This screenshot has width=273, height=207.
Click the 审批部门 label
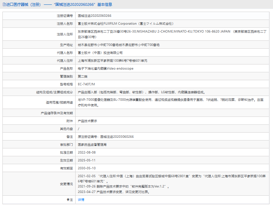tap(66, 145)
